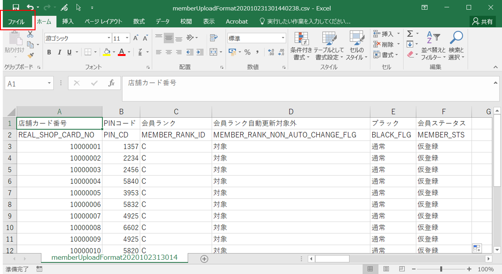Toggle Bold formatting
This screenshot has height=274, width=502.
pyautogui.click(x=49, y=52)
